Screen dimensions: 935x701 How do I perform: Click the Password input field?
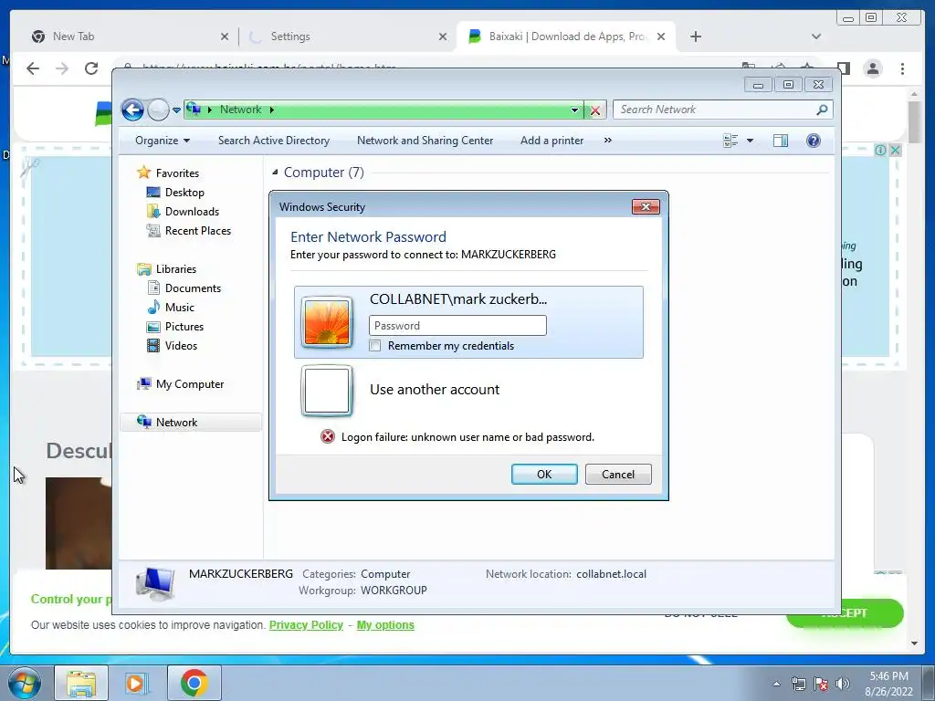(457, 326)
